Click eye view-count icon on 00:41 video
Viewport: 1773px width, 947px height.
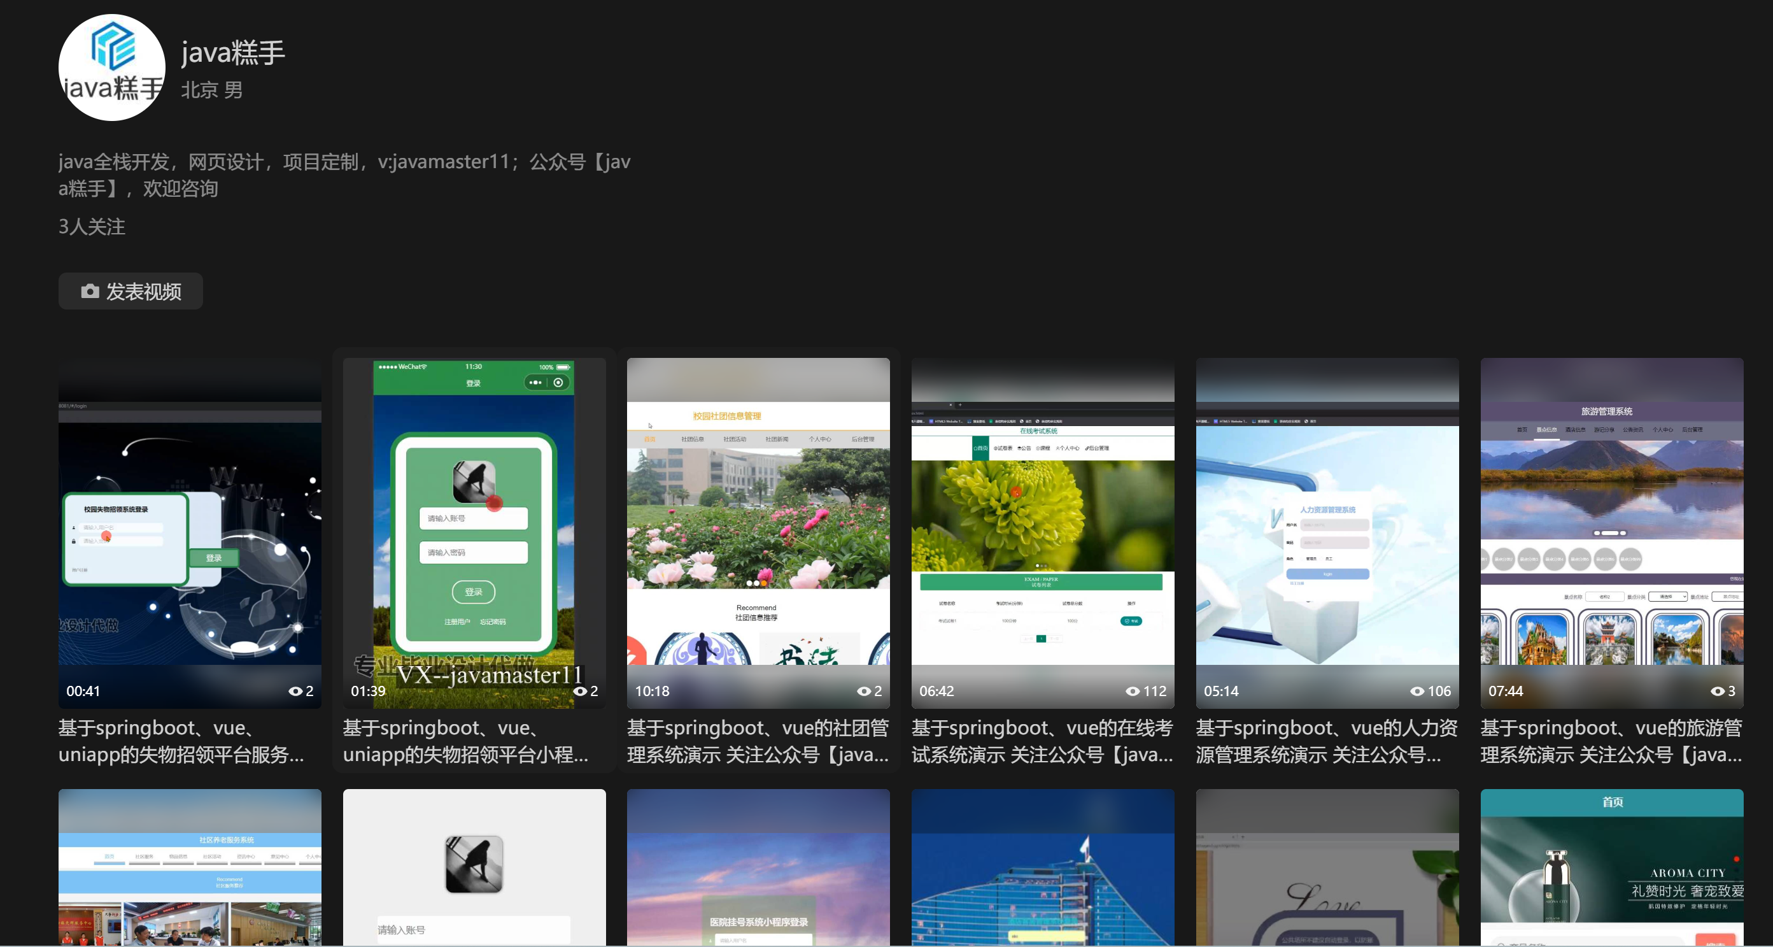click(295, 691)
